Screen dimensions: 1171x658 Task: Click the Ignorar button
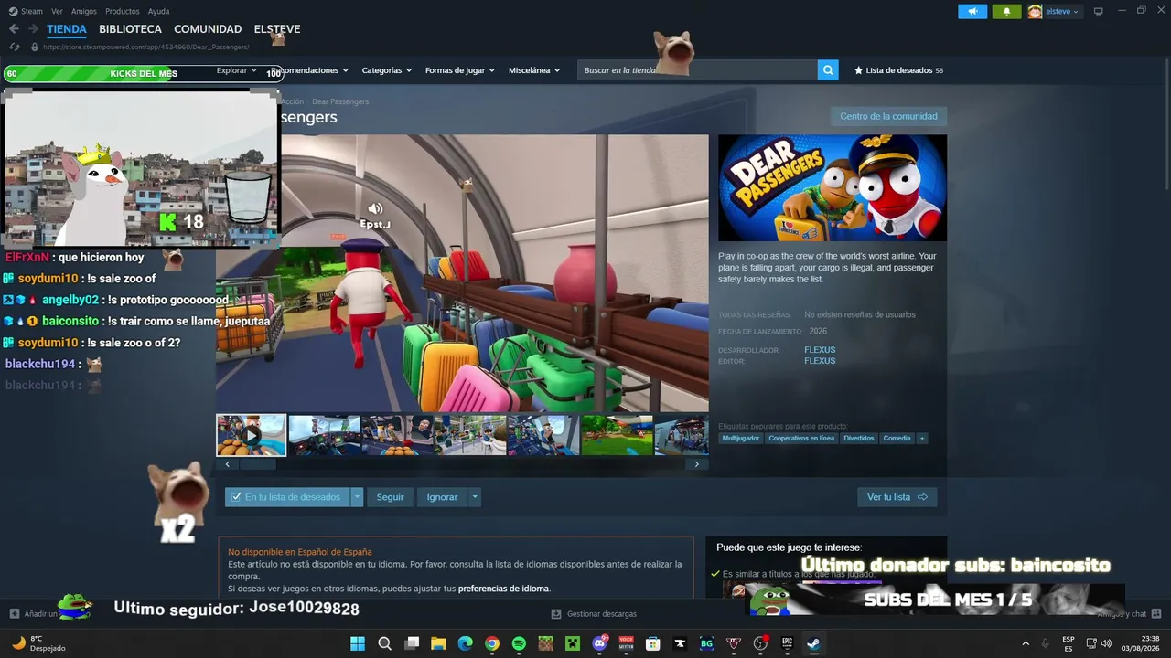click(x=442, y=497)
